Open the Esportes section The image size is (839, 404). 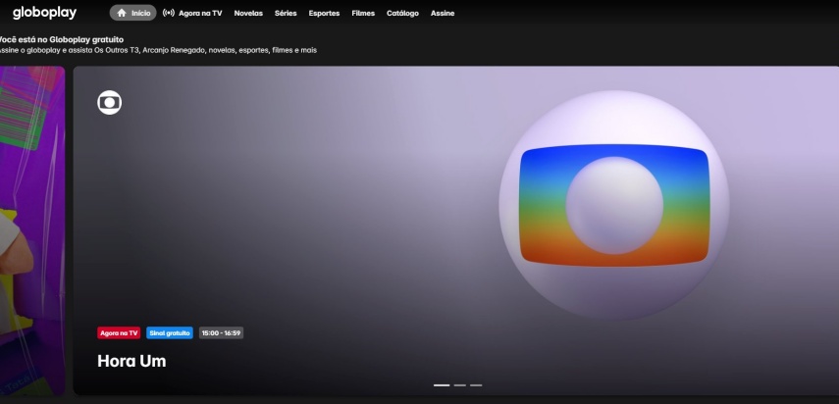click(x=324, y=14)
